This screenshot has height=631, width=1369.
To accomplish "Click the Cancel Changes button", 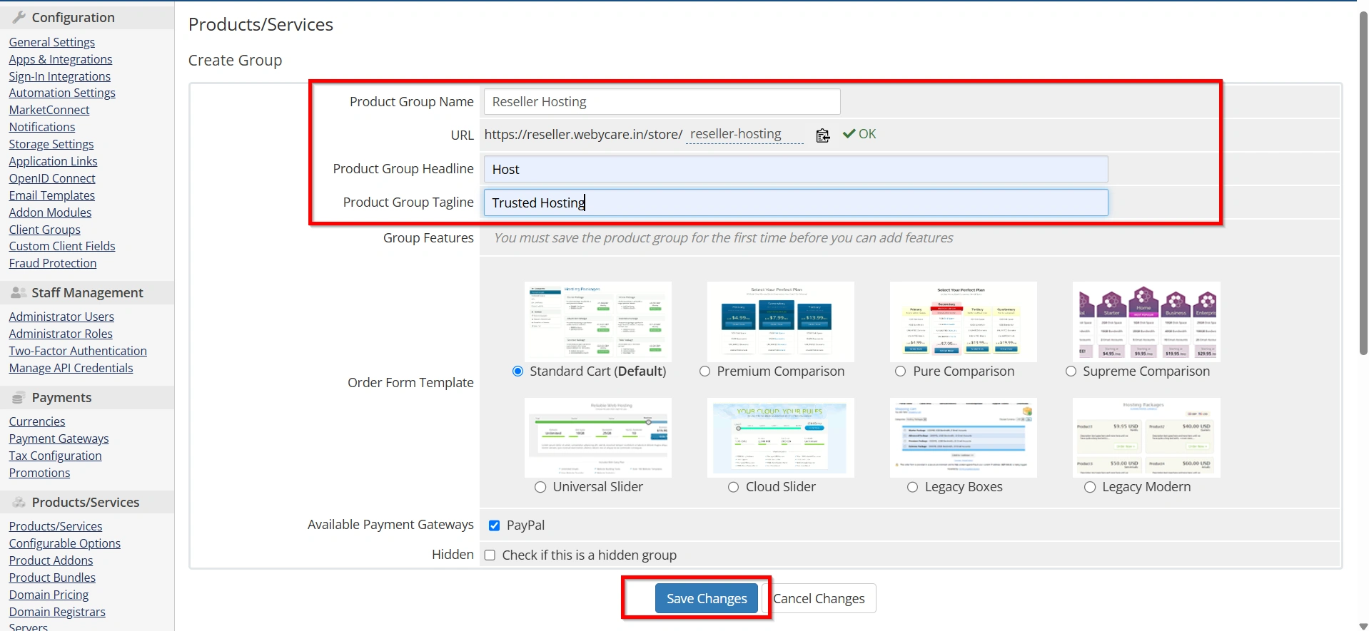I will click(819, 599).
